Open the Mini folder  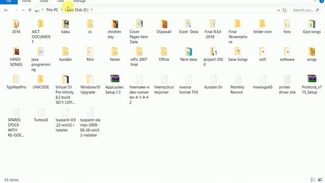[x=90, y=54]
